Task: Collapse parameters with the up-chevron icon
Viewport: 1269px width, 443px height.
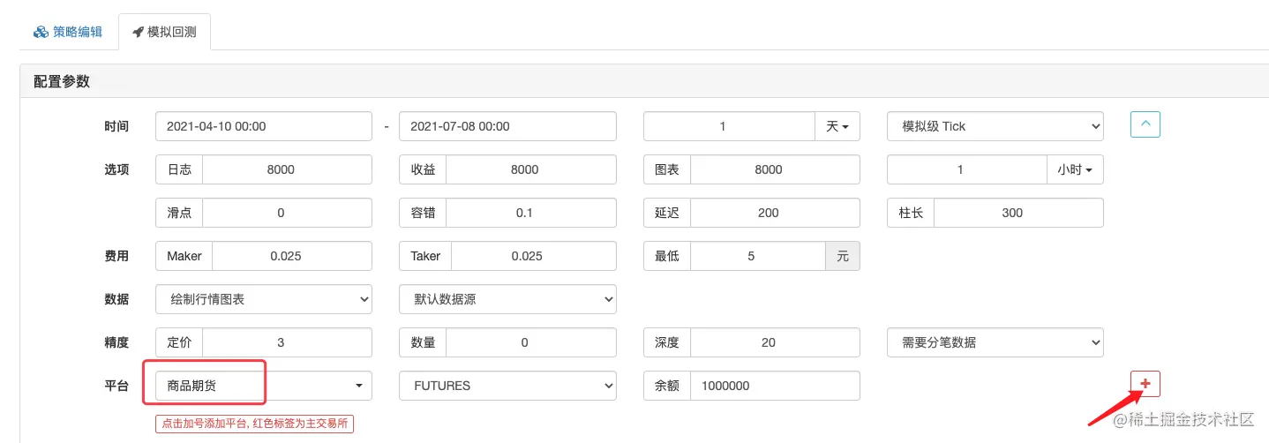Action: 1145,124
